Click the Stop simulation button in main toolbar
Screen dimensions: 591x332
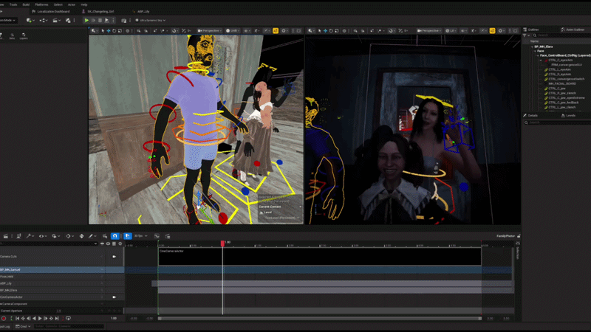pyautogui.click(x=100, y=21)
